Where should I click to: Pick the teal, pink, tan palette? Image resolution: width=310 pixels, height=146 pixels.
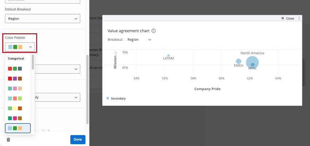[x=15, y=88]
